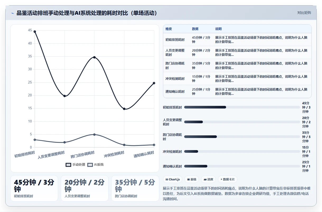The image size is (322, 212).
Task: Click manual line point at 初始排班耗时 (45)
Action: [x=35, y=32]
